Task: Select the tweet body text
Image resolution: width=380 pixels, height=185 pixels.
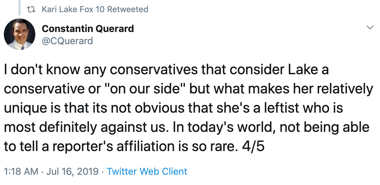Action: click(x=188, y=108)
